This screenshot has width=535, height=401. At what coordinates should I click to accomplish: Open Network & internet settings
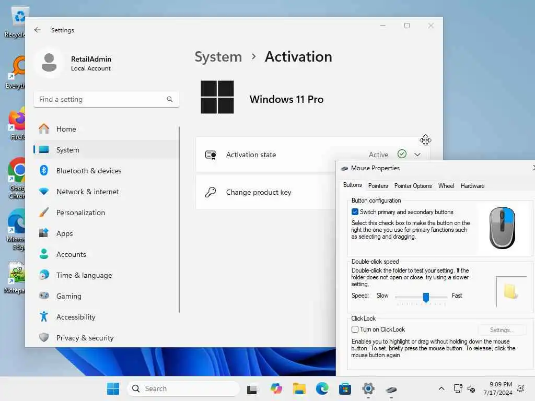[107, 192]
